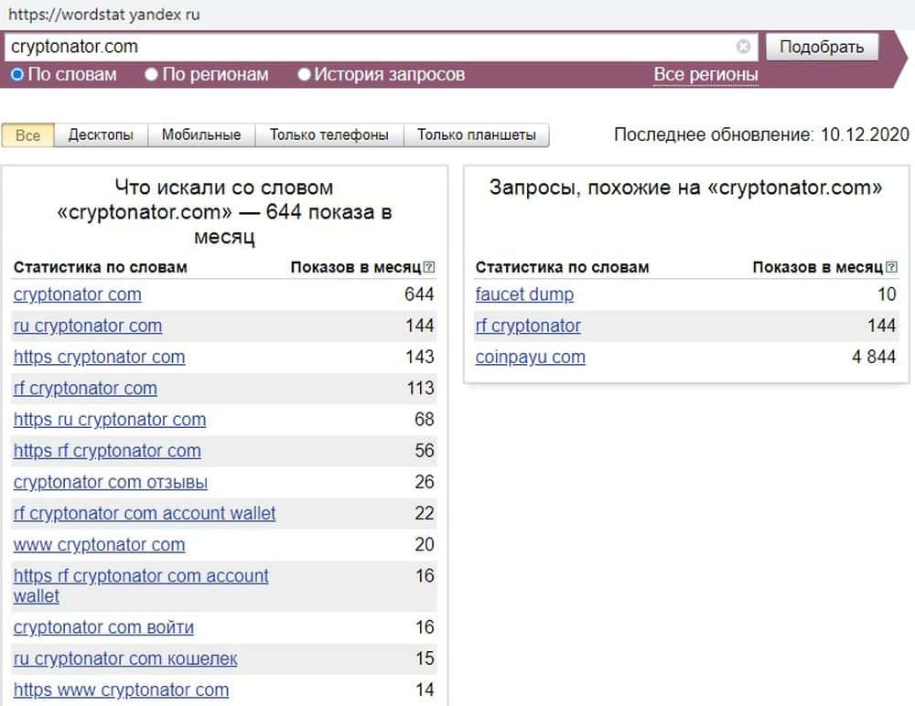Click the 10 value in faucet dump row
This screenshot has width=915, height=706.
pos(887,294)
